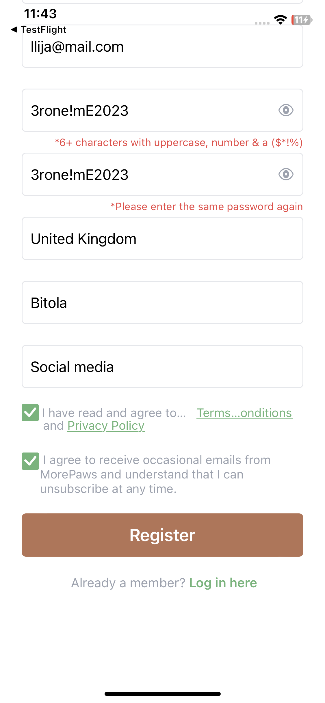Tap the battery charging indicator
The height and width of the screenshot is (703, 325).
coord(302,20)
